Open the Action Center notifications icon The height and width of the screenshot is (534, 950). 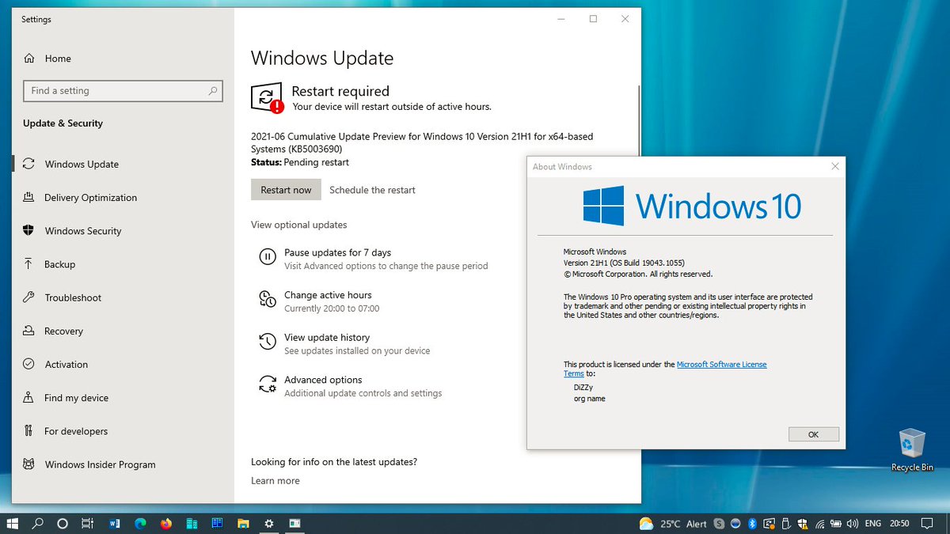point(927,524)
